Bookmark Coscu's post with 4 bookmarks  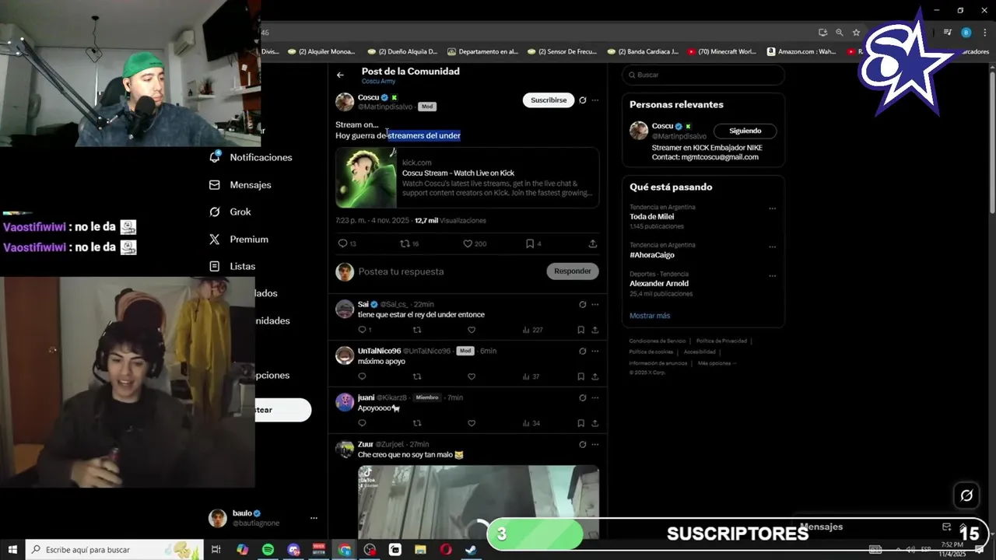pyautogui.click(x=530, y=243)
